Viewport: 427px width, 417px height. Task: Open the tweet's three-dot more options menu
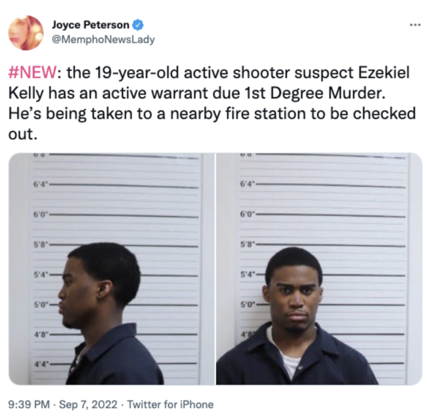pyautogui.click(x=415, y=25)
